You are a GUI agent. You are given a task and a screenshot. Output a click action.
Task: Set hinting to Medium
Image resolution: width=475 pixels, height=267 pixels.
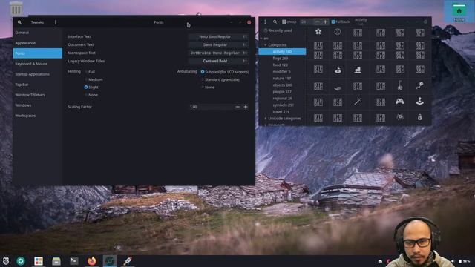point(94,79)
